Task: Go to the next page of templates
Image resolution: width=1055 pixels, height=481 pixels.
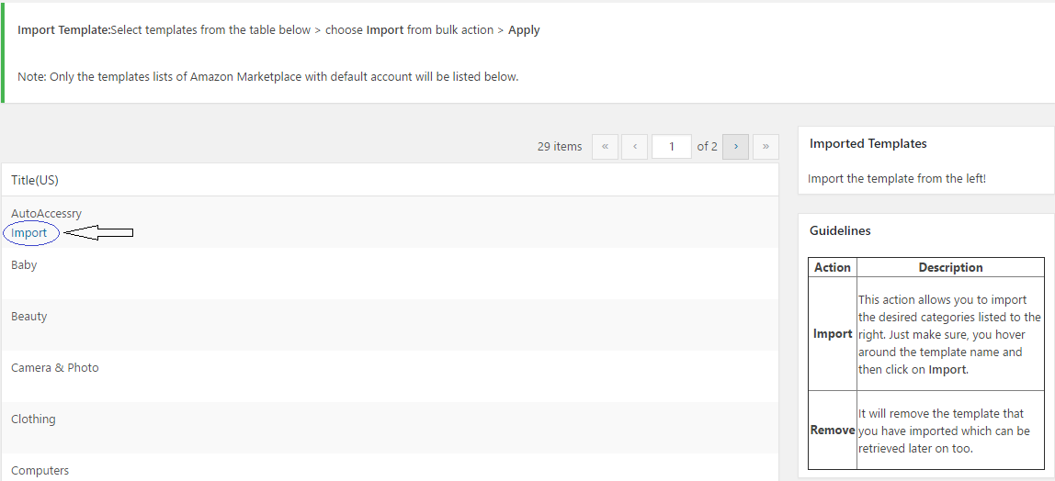Action: pos(735,147)
